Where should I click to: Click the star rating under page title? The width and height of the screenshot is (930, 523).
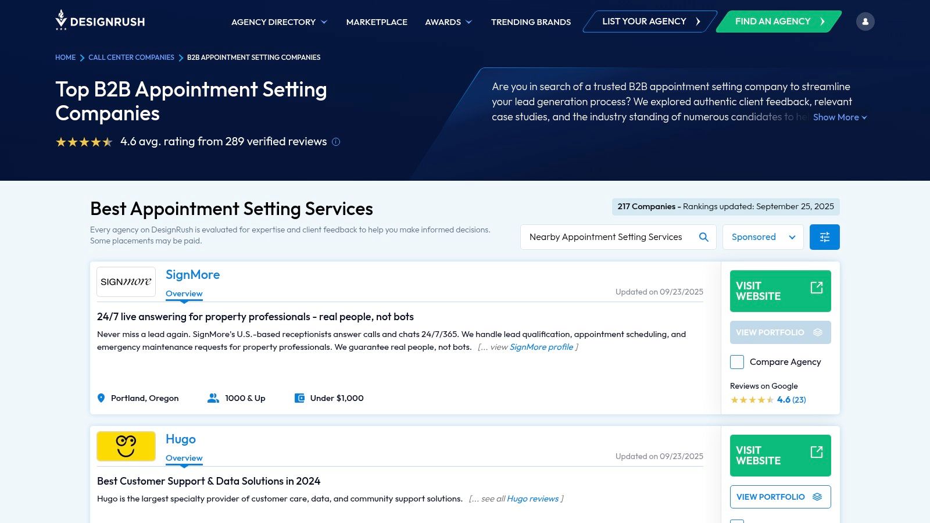84,142
